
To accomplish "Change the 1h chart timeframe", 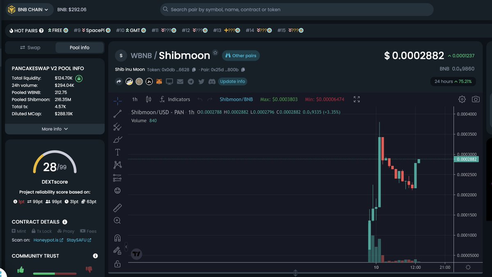I will (x=135, y=99).
